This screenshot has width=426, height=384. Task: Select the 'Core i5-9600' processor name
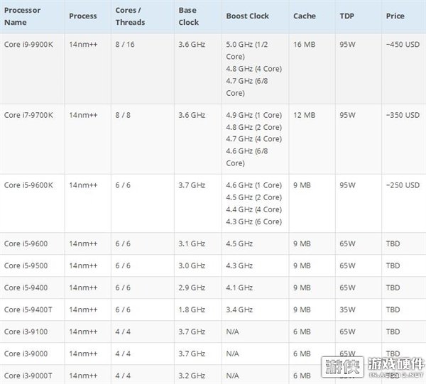point(26,243)
